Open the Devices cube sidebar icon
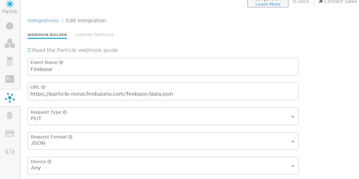The height and width of the screenshot is (179, 359). click(x=10, y=26)
